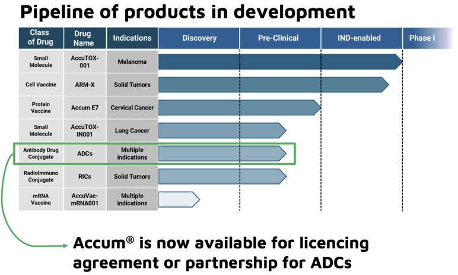Click 'Solid Tumors' cell in RICs row
The width and height of the screenshot is (458, 275).
click(x=132, y=176)
